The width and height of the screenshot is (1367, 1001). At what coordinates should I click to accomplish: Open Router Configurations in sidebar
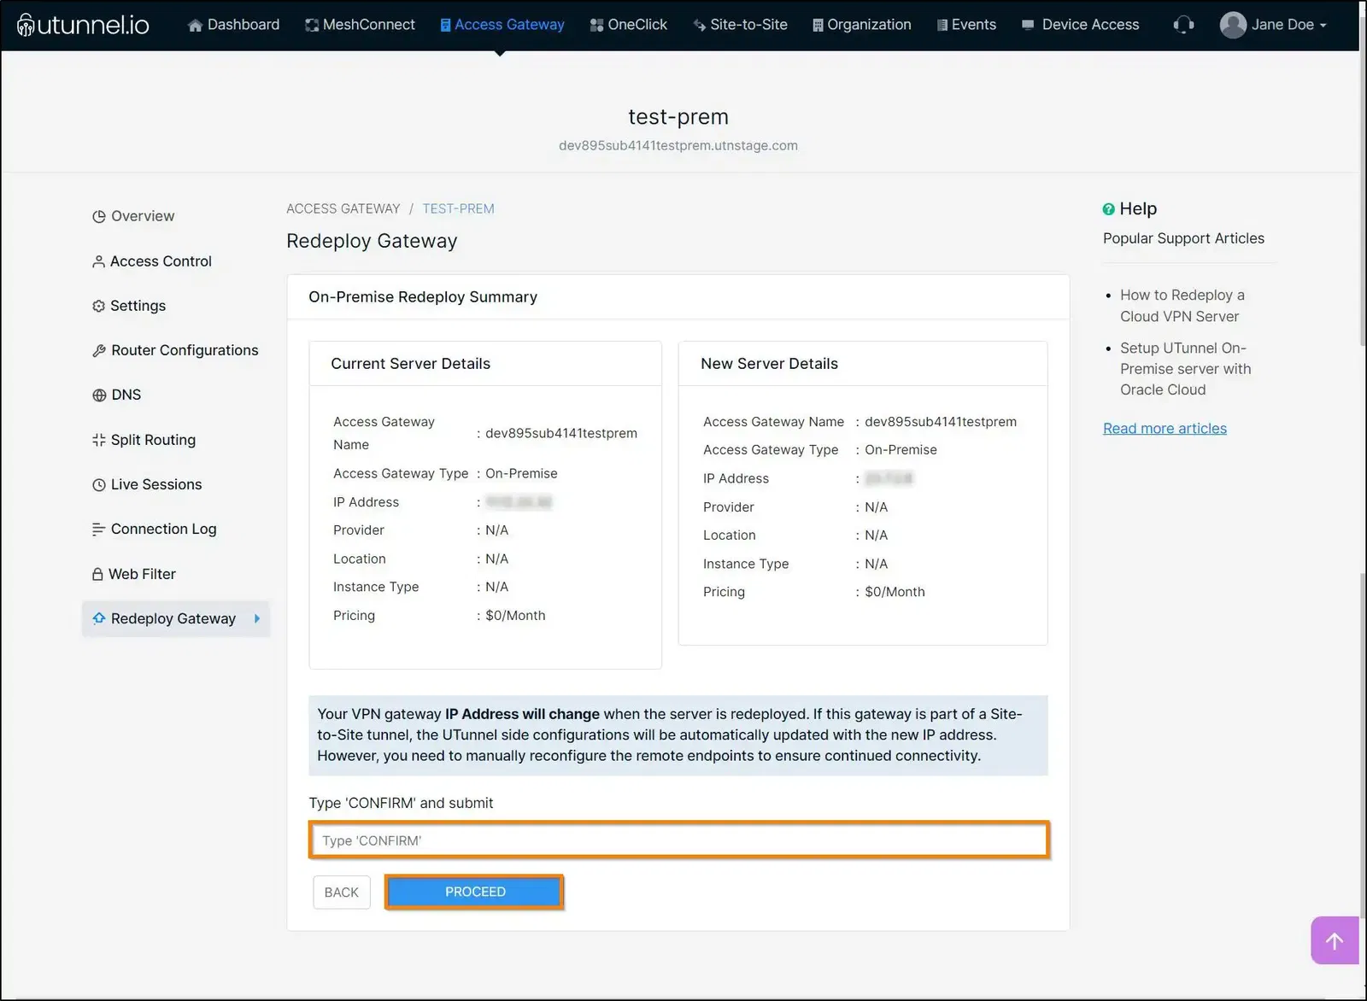coord(174,350)
